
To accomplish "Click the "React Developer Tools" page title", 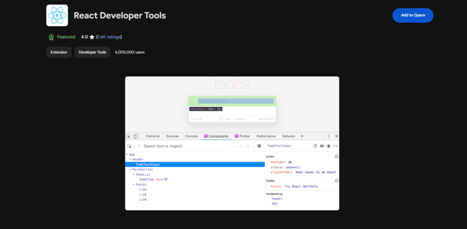I will pyautogui.click(x=120, y=15).
